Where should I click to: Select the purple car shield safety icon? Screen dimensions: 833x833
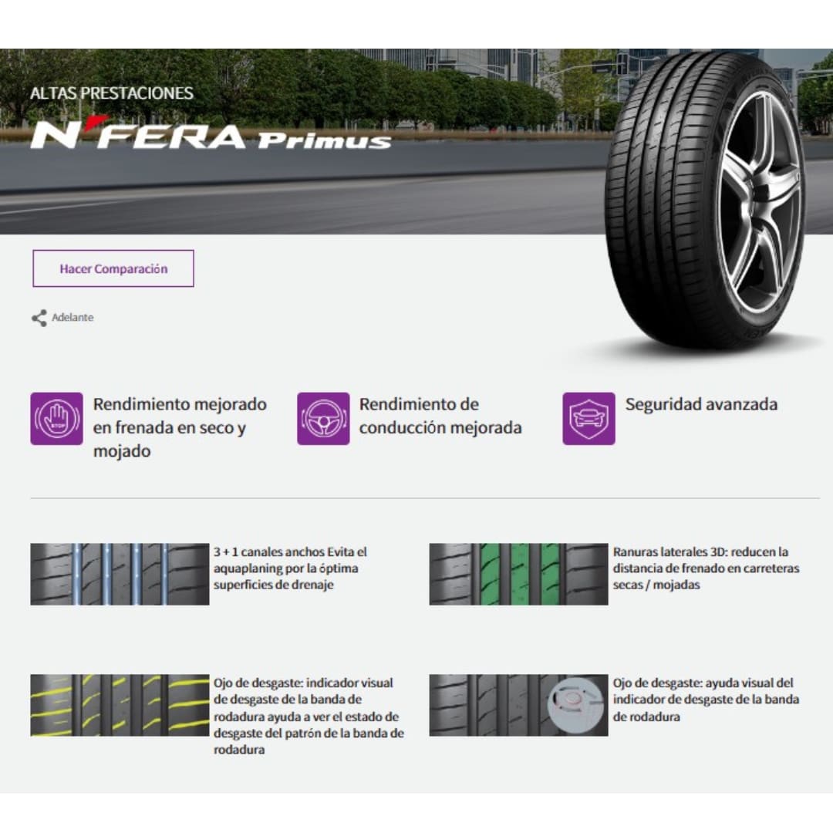589,419
